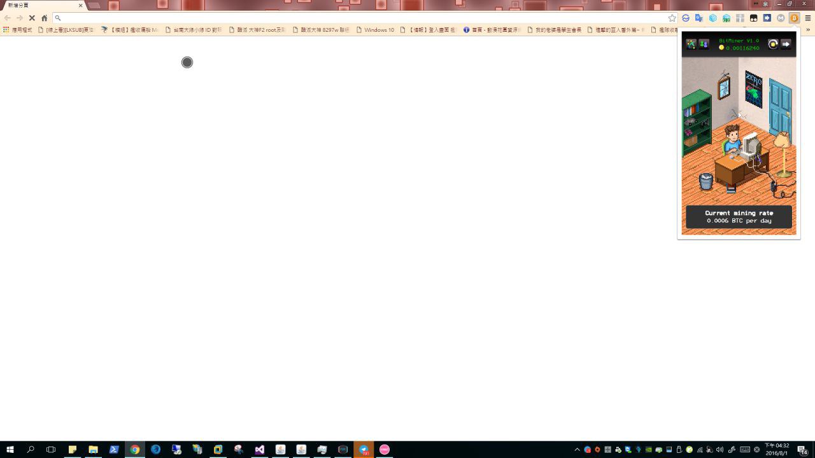The height and width of the screenshot is (458, 815).
Task: Click the Current mining rate panel
Action: [739, 217]
